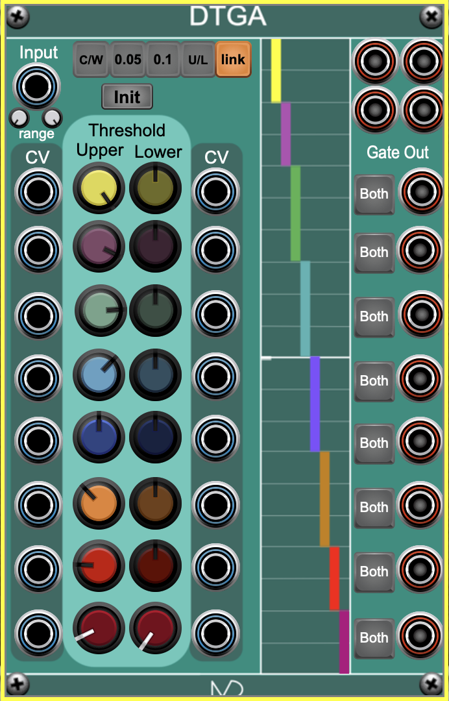This screenshot has height=701, width=449.
Task: Click the dark green Lower threshold knob
Action: [155, 310]
